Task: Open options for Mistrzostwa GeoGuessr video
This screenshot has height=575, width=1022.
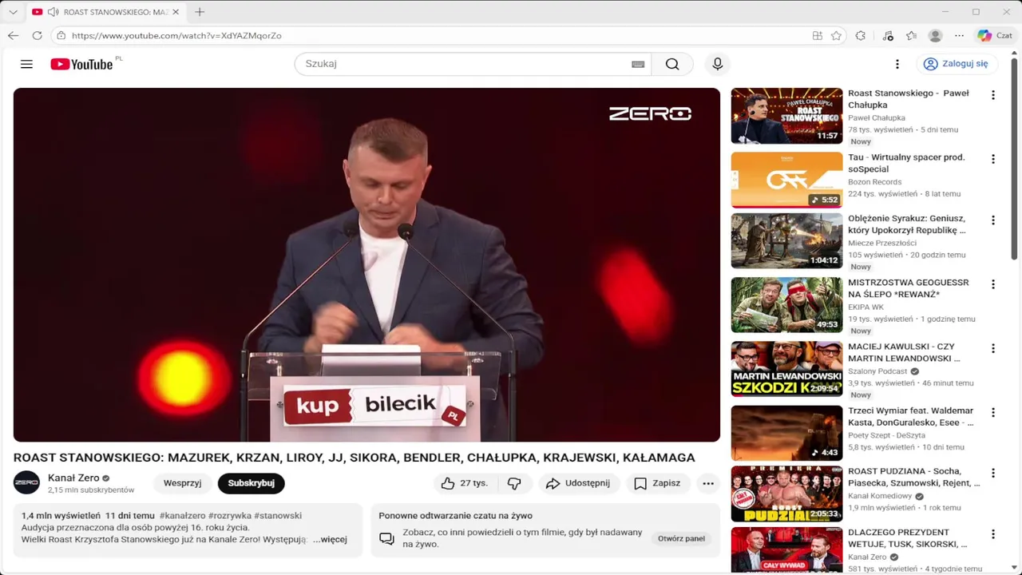Action: [x=992, y=284]
